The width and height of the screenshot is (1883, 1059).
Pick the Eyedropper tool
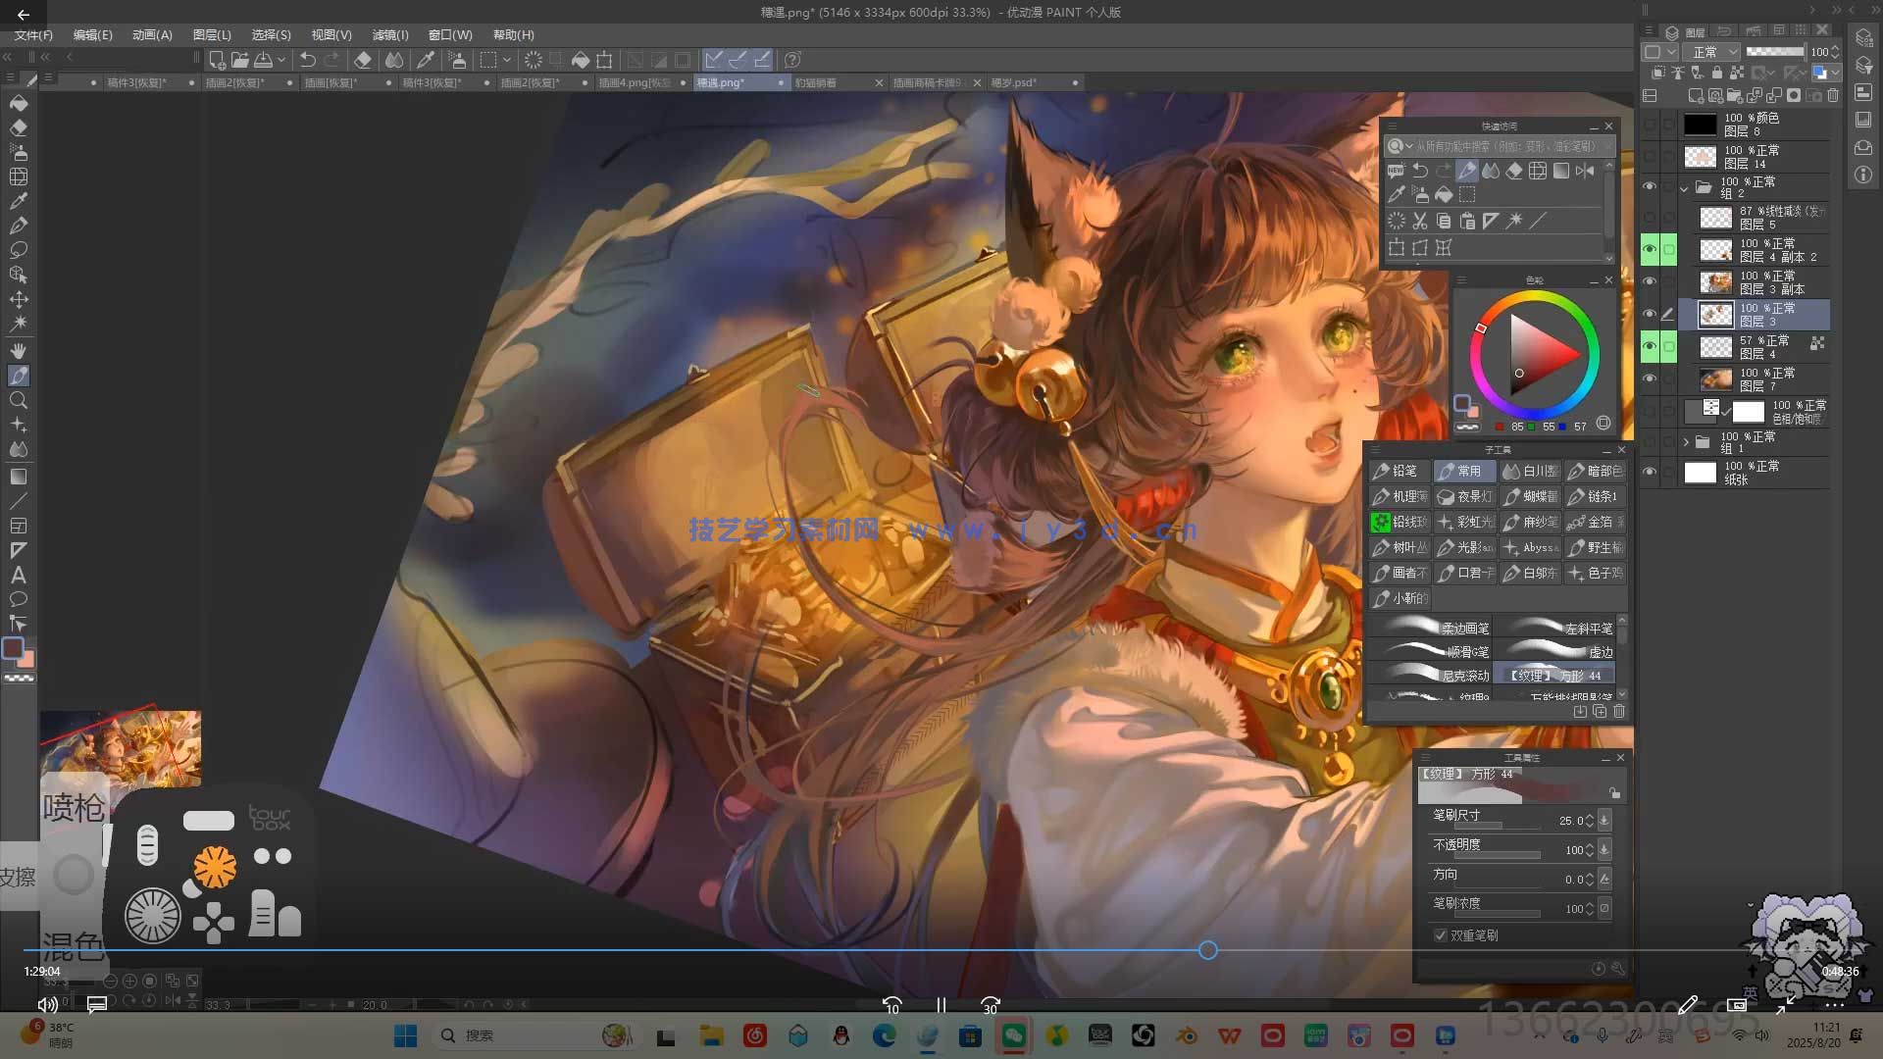[x=18, y=201]
